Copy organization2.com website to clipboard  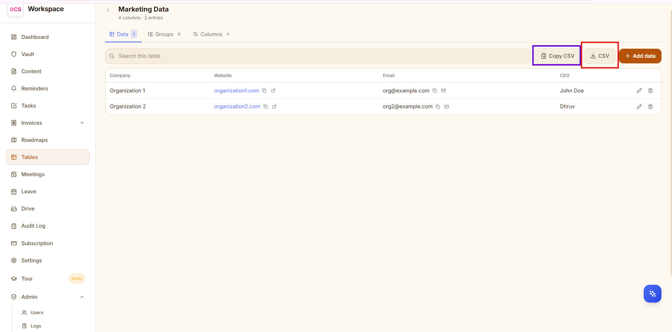[266, 106]
